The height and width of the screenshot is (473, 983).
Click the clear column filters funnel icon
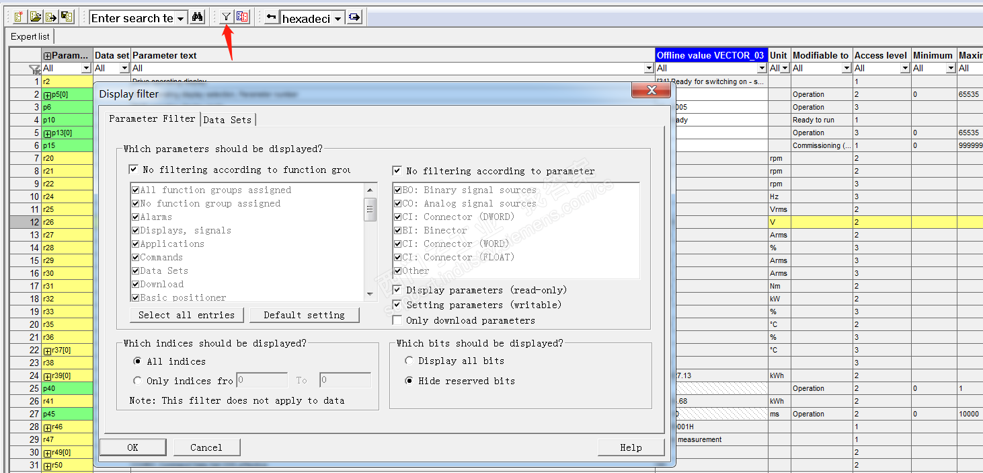tap(35, 69)
